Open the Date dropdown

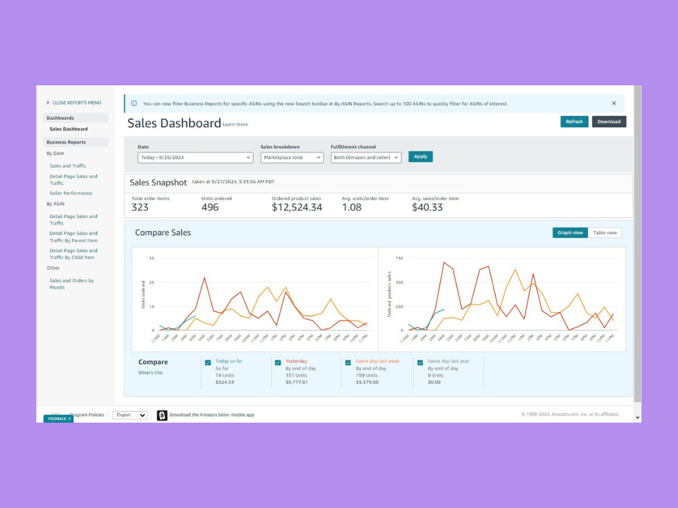pos(195,158)
